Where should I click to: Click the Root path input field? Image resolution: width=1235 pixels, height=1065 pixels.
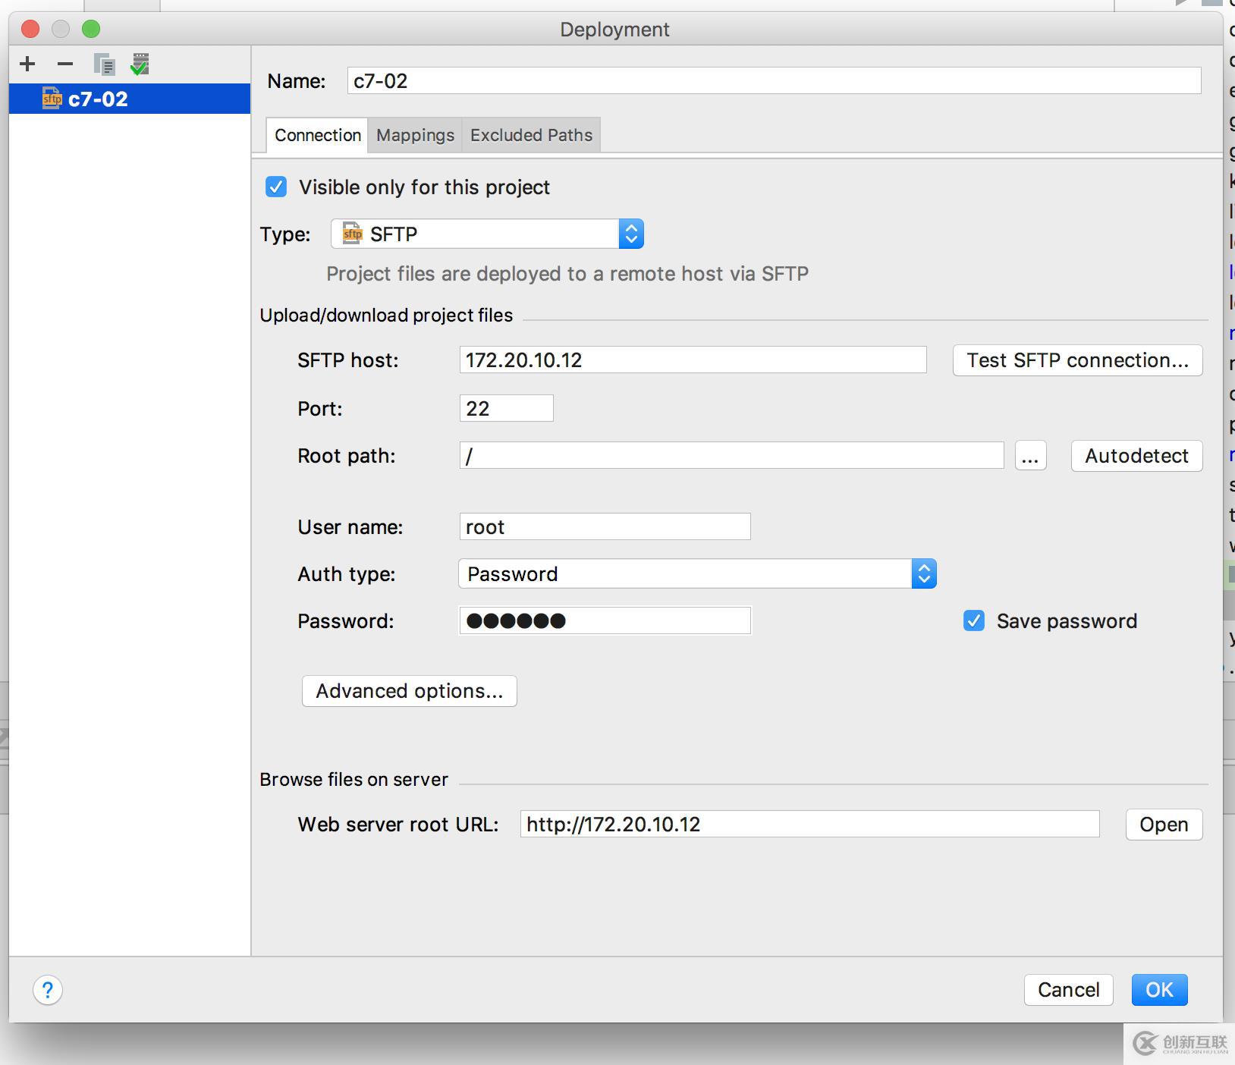pyautogui.click(x=731, y=455)
